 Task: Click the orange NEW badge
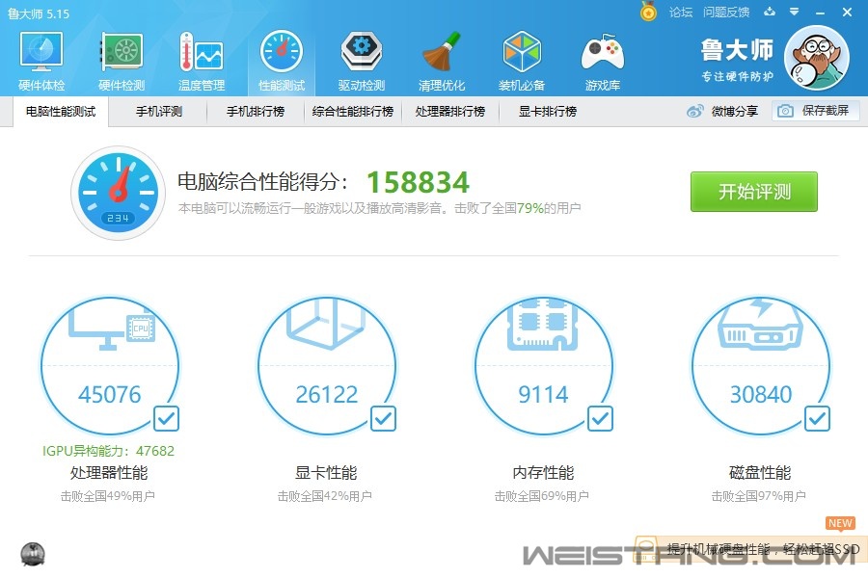point(840,523)
